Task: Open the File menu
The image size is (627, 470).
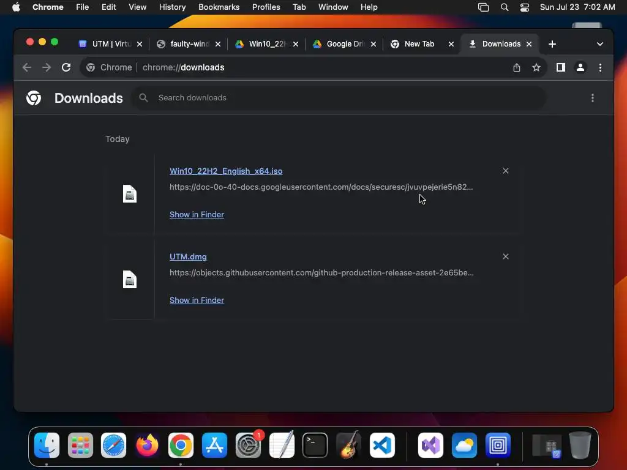Action: point(83,7)
